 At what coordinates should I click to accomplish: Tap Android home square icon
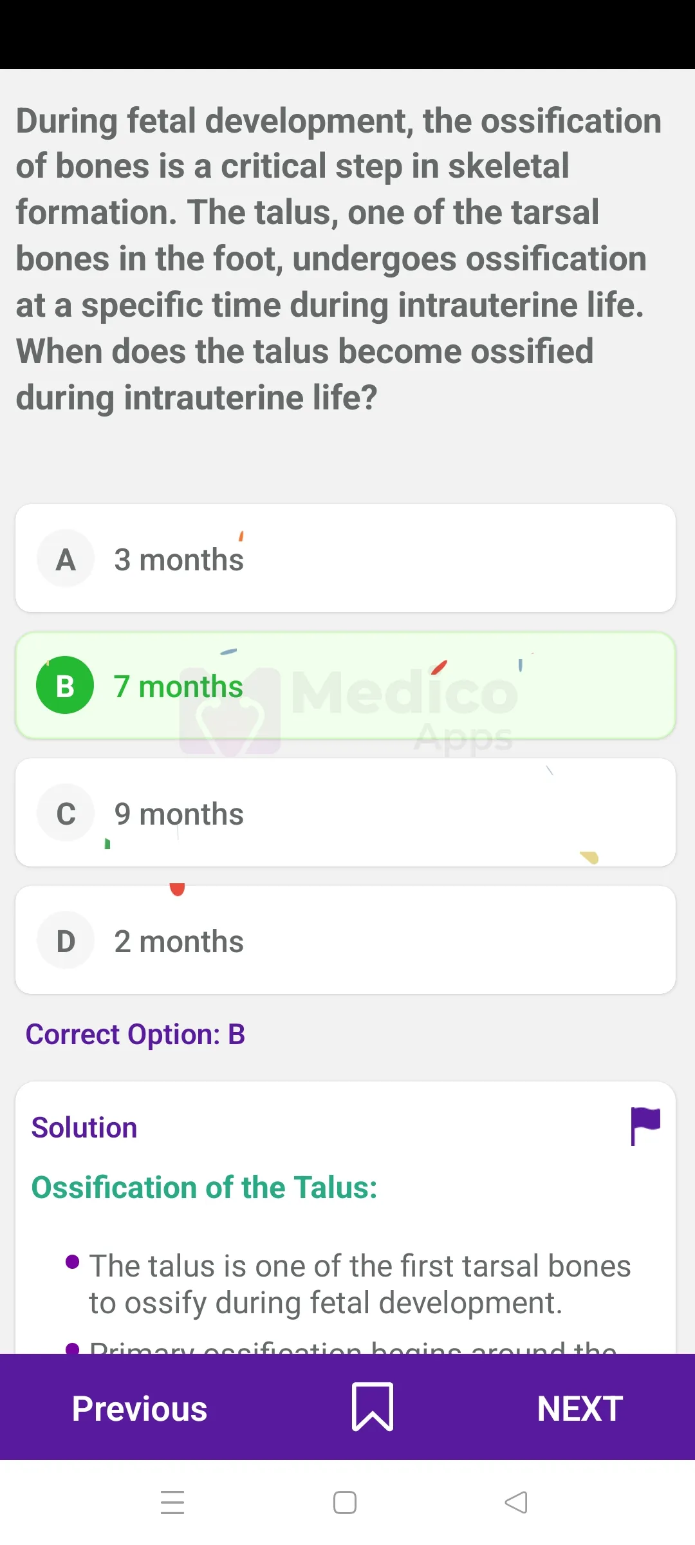[x=345, y=1502]
